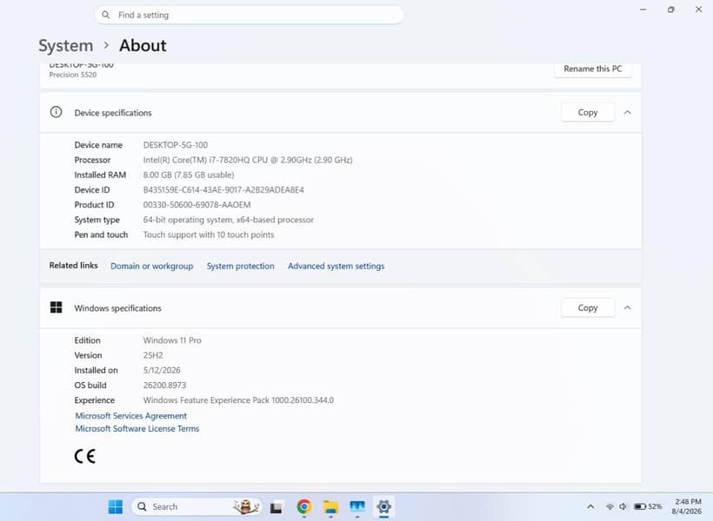Collapse the Windows specifications section

[x=628, y=307]
